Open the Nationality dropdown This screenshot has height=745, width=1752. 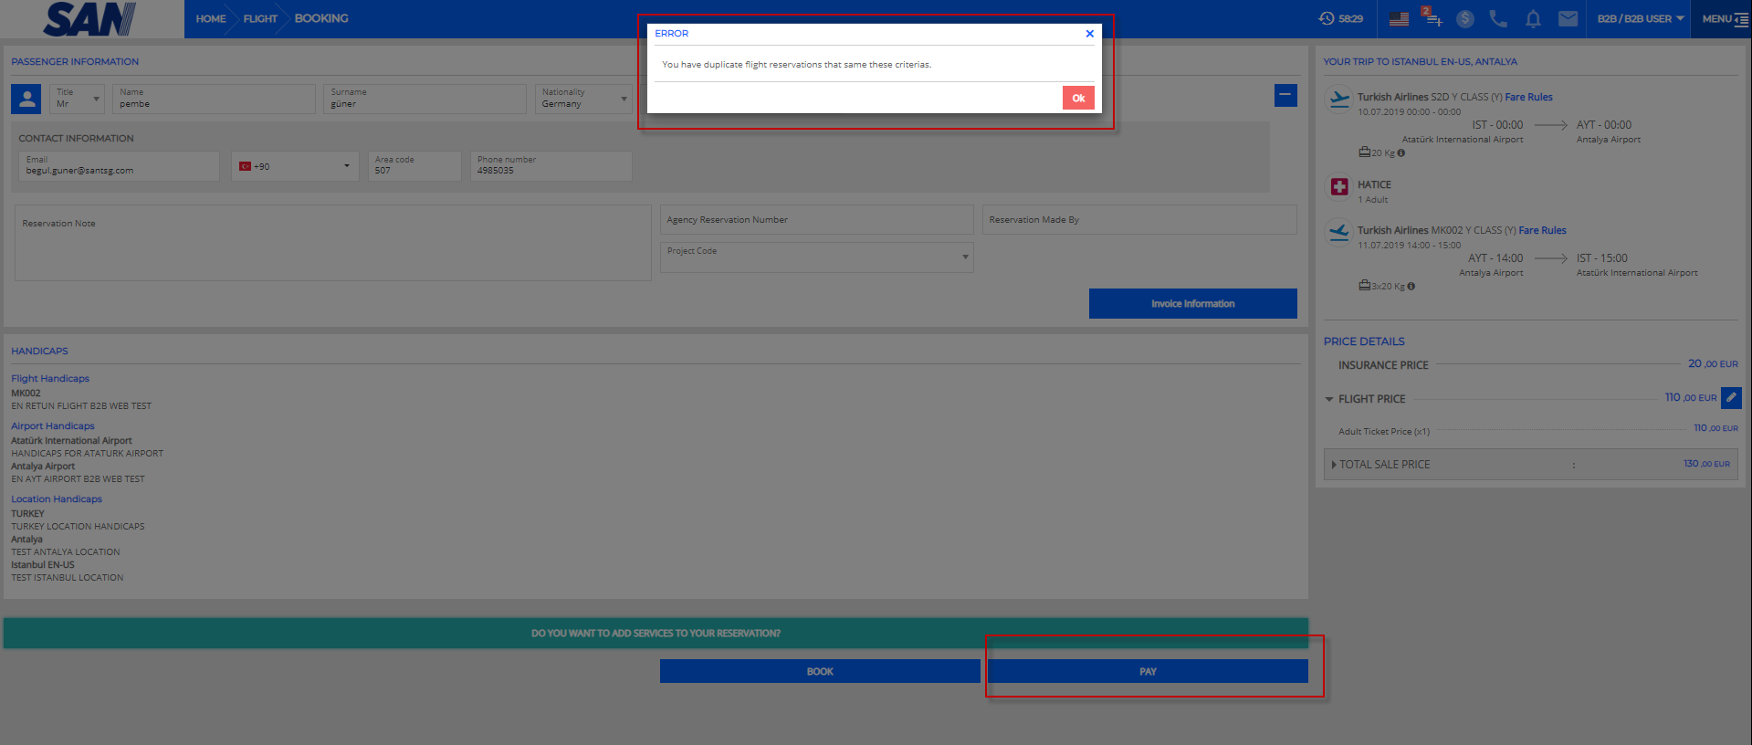coord(583,99)
